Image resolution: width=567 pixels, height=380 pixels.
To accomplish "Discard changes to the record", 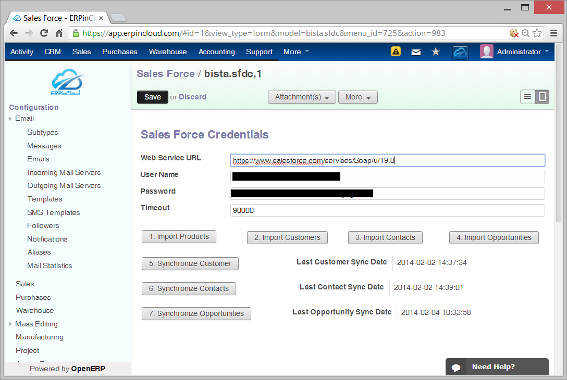I will [x=192, y=97].
